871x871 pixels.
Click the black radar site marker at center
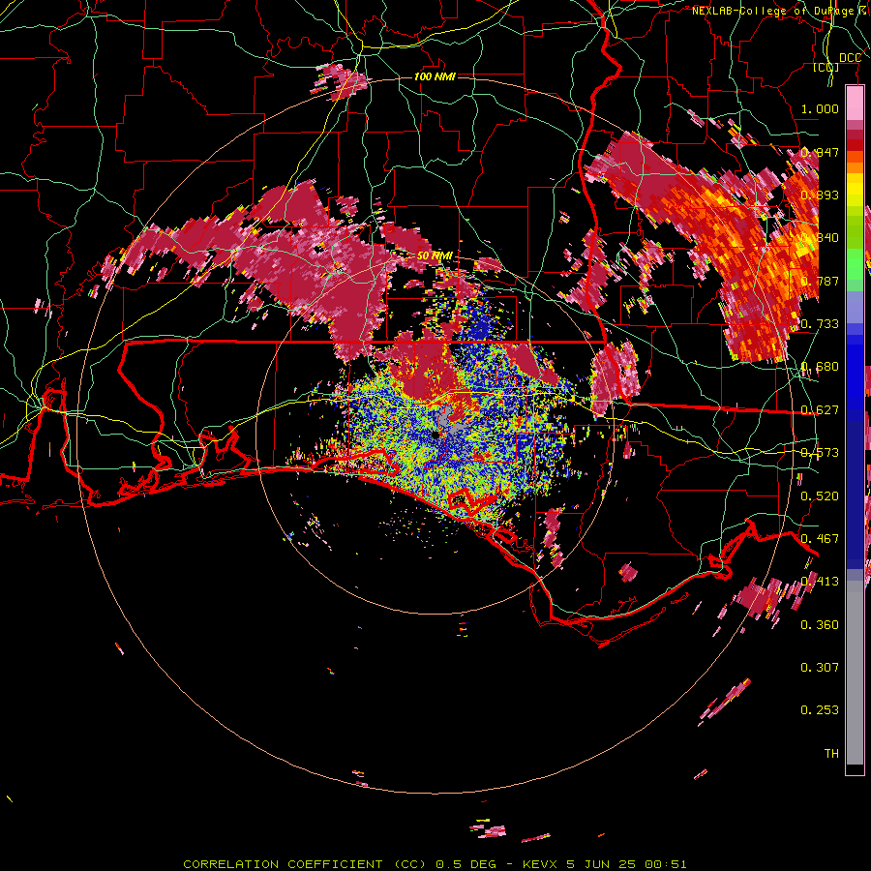coord(435,435)
